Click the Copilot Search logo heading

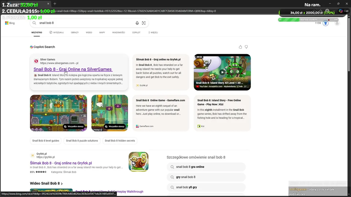coord(43,47)
